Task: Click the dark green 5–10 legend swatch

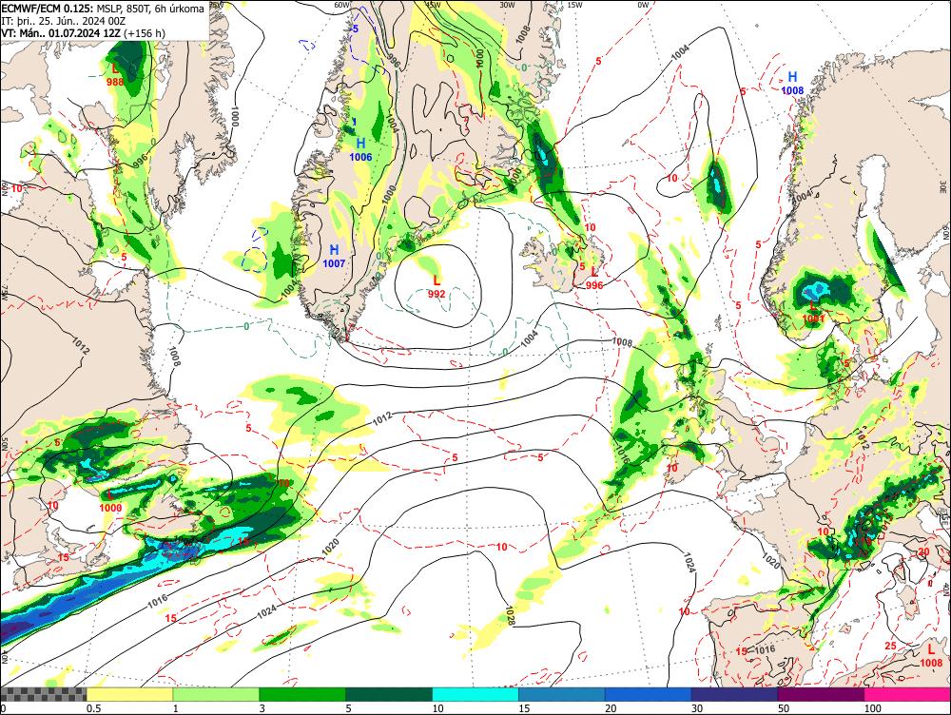Action: click(x=389, y=694)
